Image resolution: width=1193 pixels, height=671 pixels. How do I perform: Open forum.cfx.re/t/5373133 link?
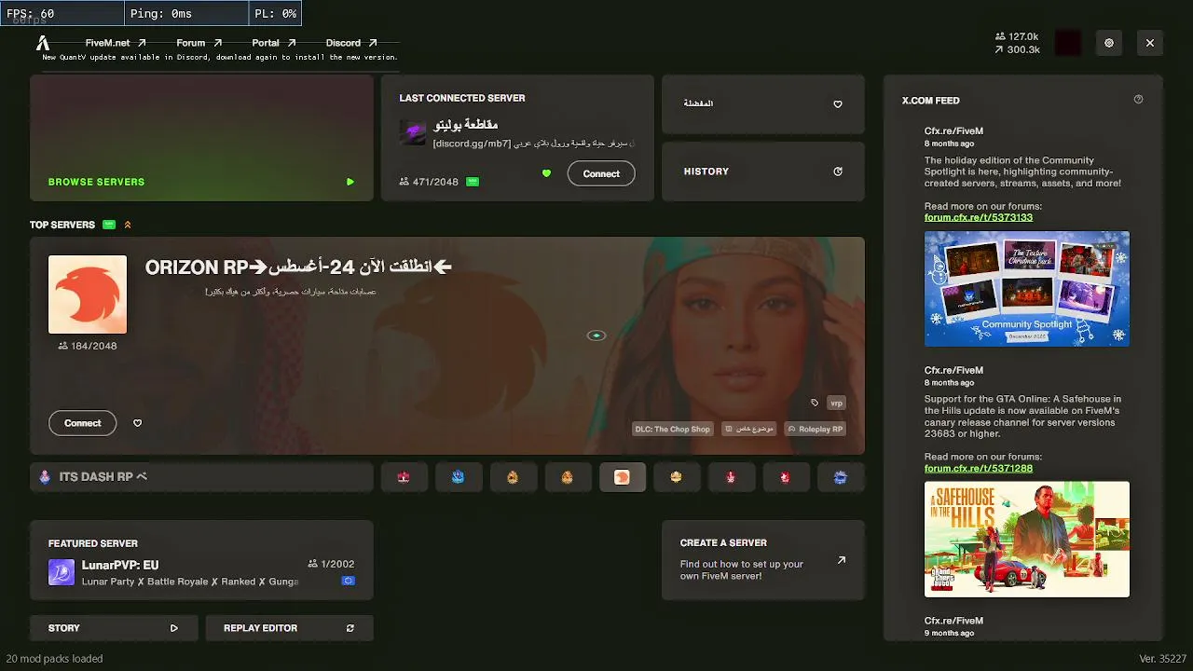979,217
